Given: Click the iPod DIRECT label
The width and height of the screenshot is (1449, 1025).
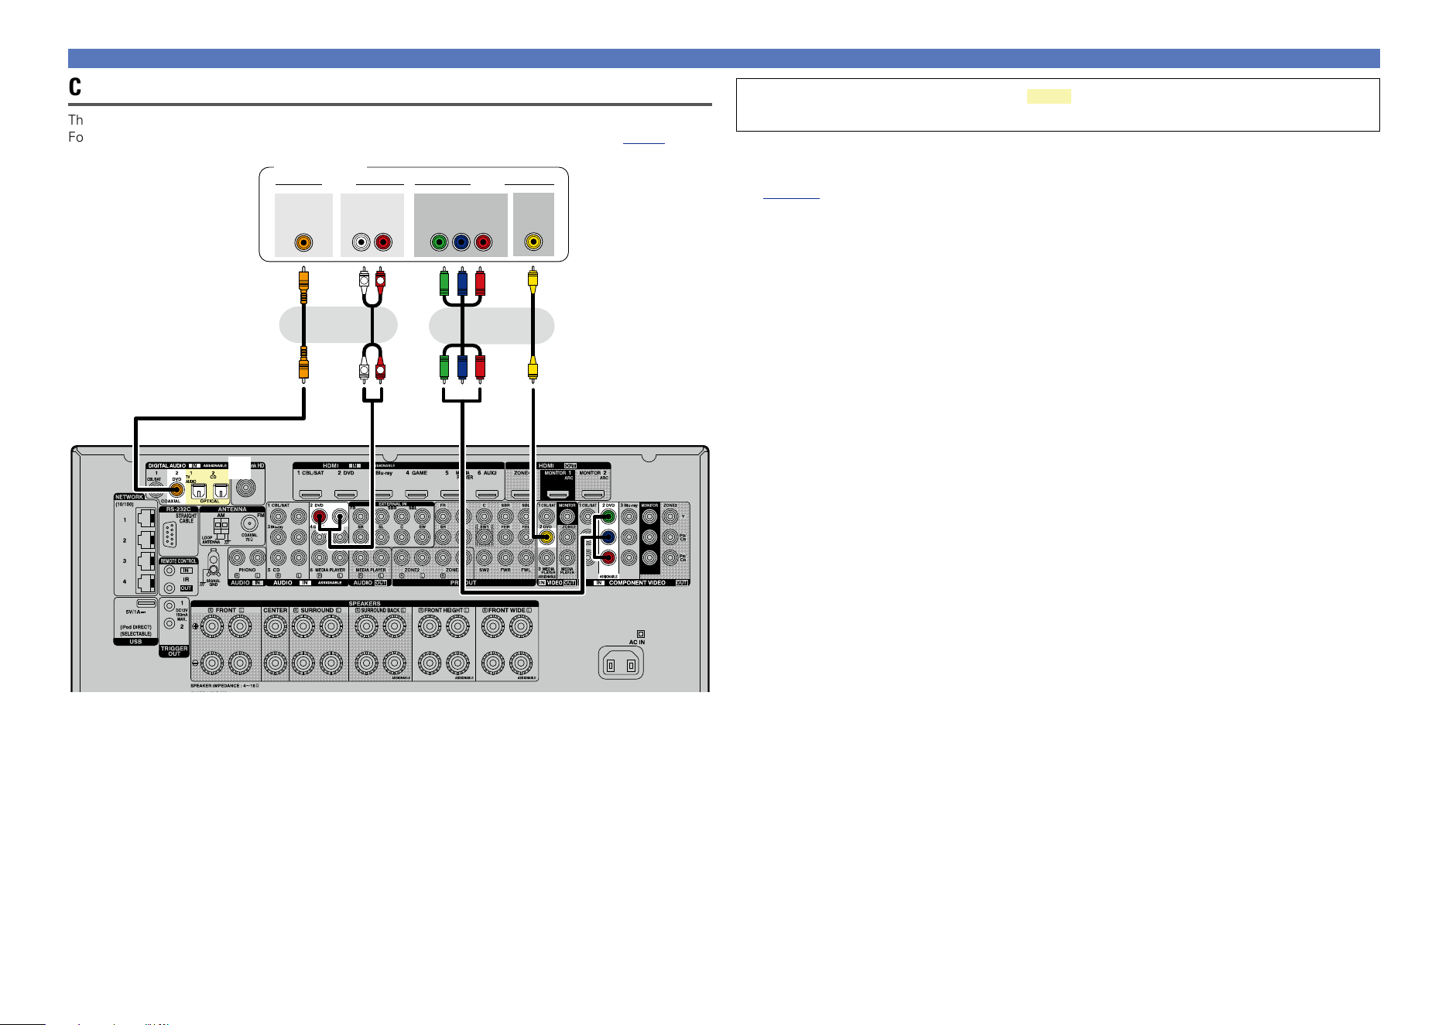Looking at the screenshot, I should point(135,627).
